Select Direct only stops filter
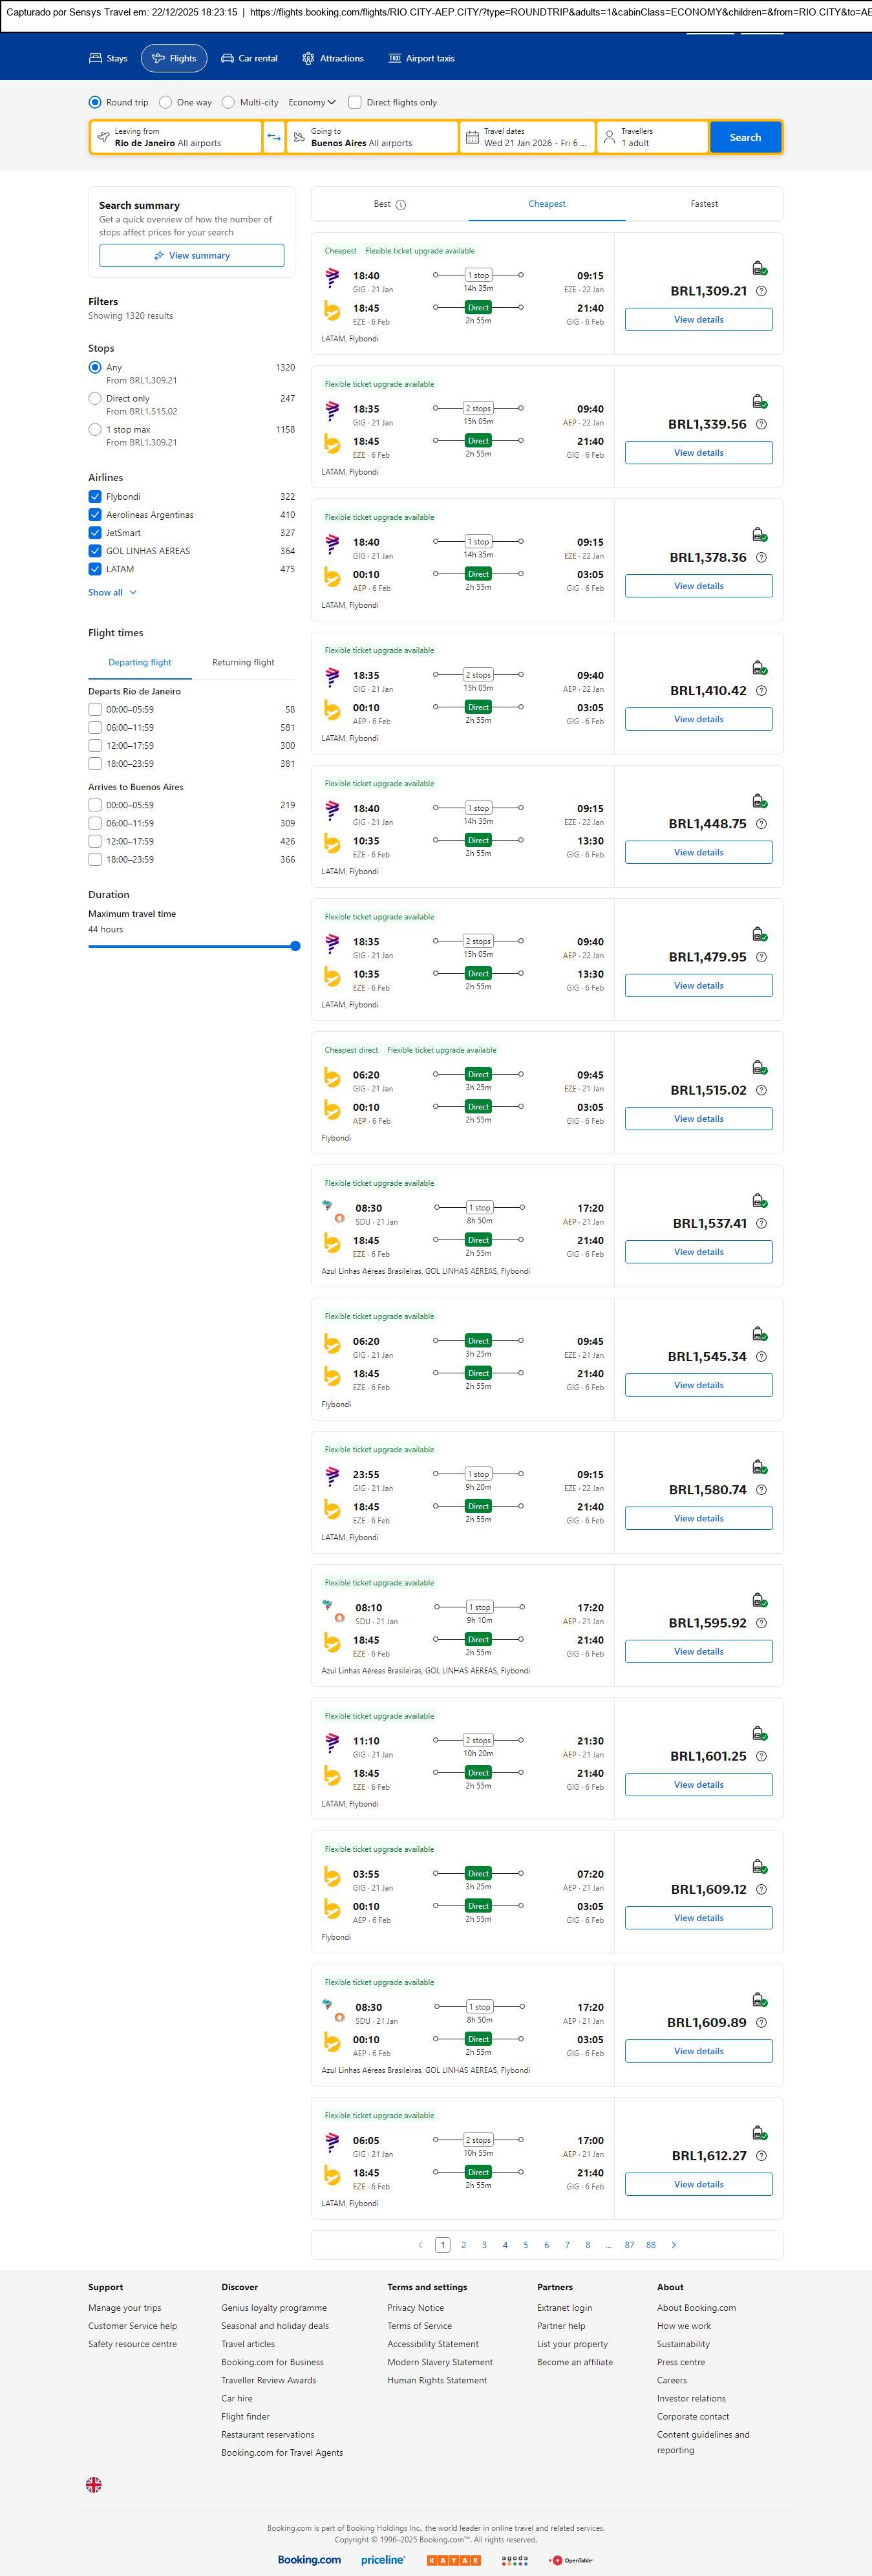The height and width of the screenshot is (2576, 872). (95, 399)
